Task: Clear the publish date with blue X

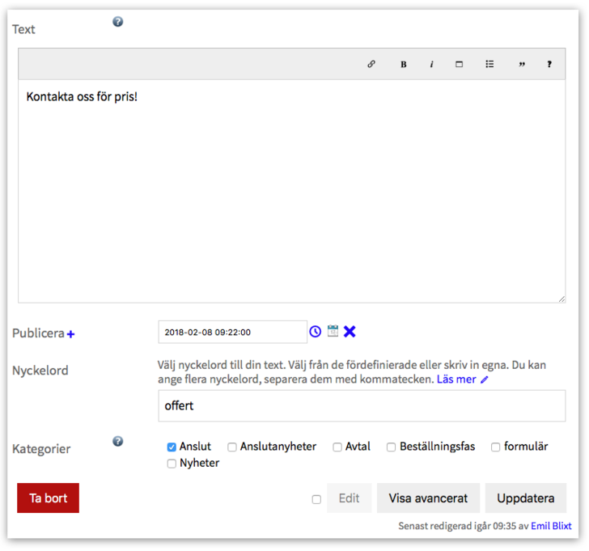Action: point(350,331)
